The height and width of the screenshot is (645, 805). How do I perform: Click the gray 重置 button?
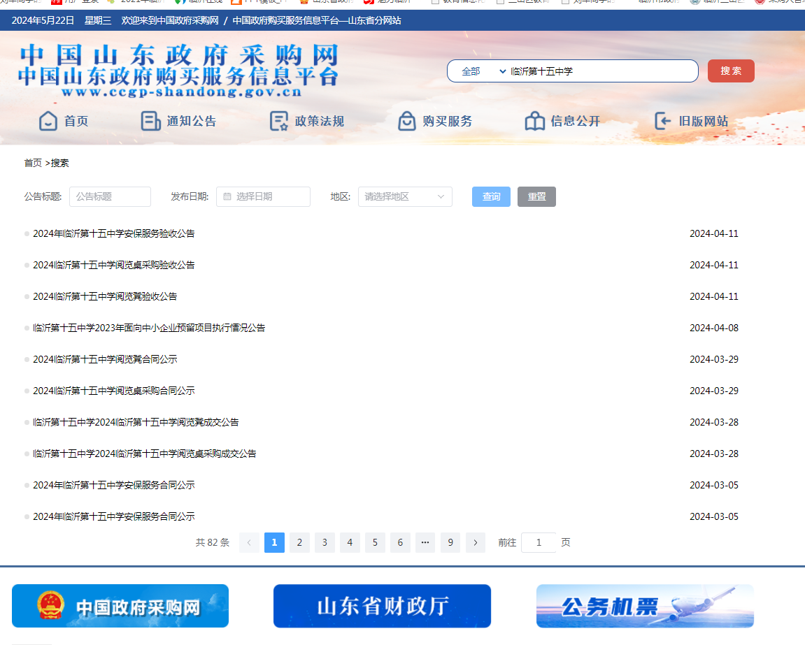pyautogui.click(x=536, y=196)
